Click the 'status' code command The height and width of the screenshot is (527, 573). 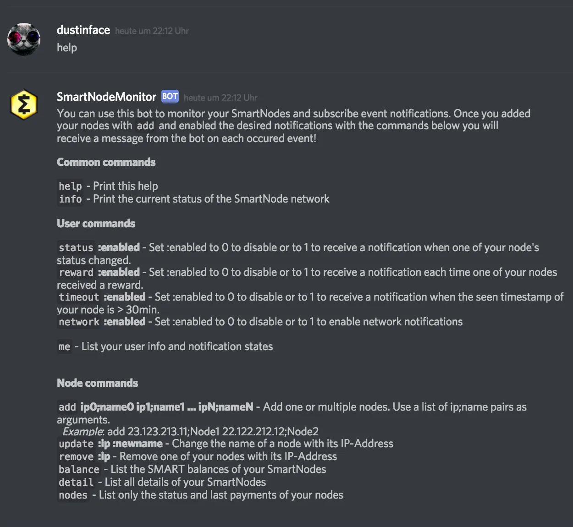76,247
